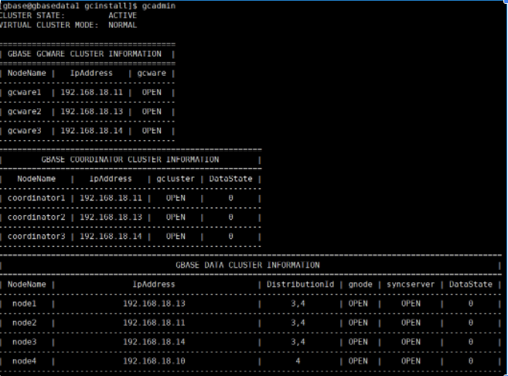
Task: Select IP 192.168.18.10 in node4 row
Action: pos(154,361)
